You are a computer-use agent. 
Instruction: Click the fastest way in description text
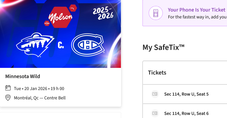[197, 17]
